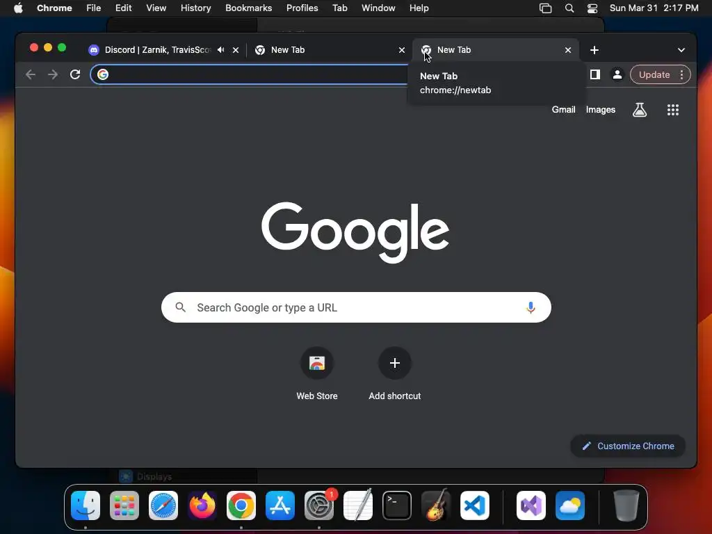Image resolution: width=712 pixels, height=534 pixels.
Task: Launch Firefox from the dock
Action: 202,505
